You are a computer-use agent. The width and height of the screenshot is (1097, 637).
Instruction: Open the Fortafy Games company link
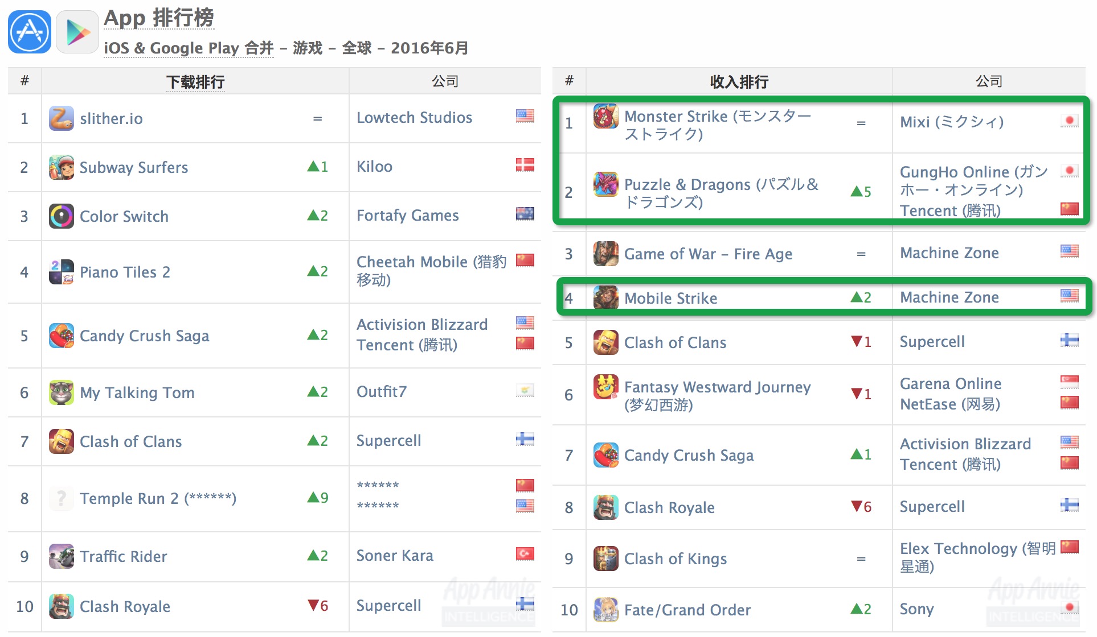point(408,215)
